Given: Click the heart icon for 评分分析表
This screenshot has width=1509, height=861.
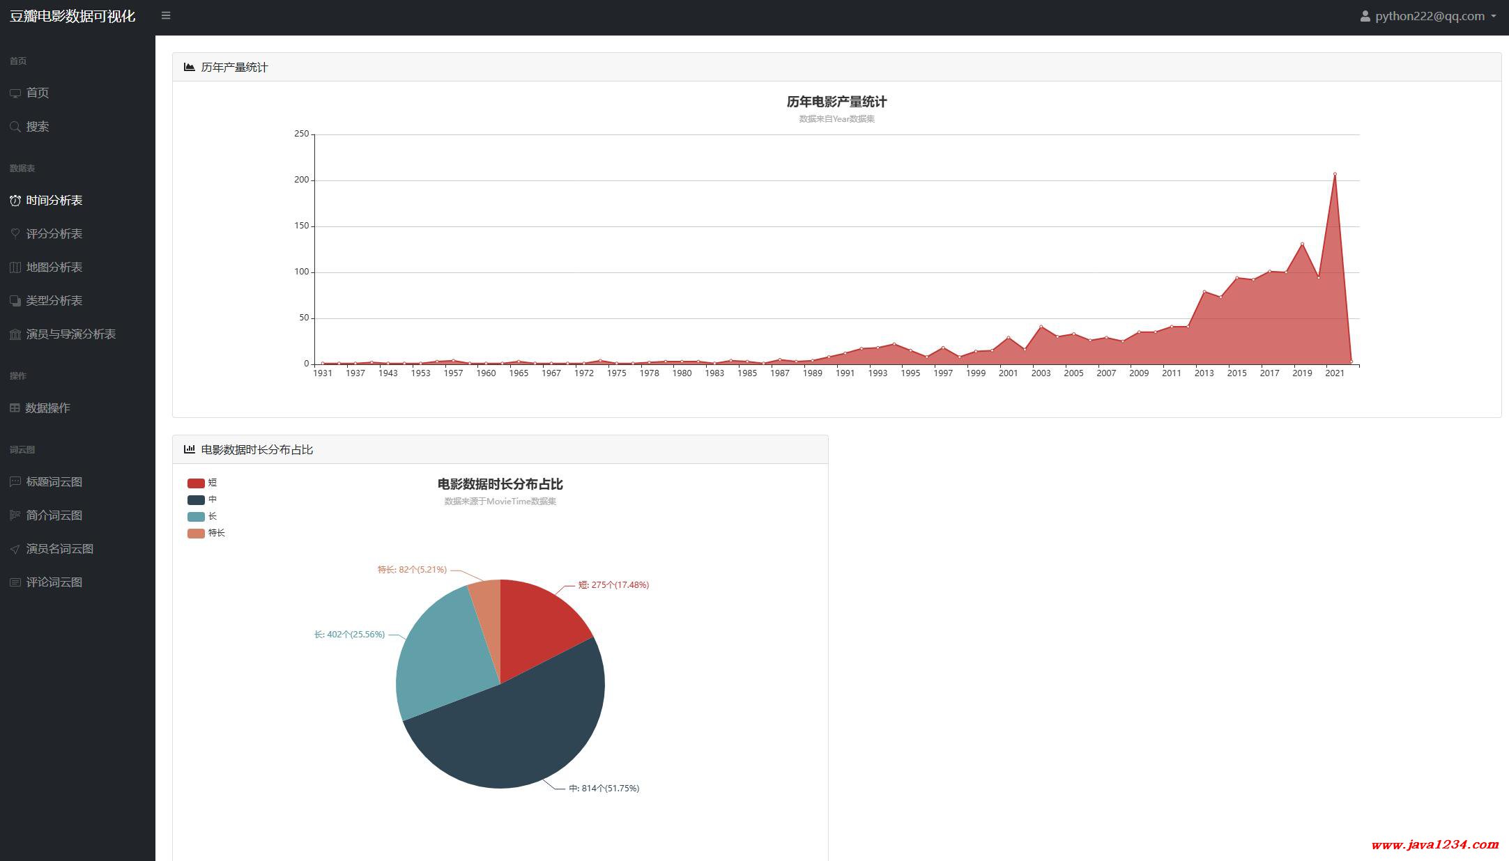Looking at the screenshot, I should click(x=15, y=233).
